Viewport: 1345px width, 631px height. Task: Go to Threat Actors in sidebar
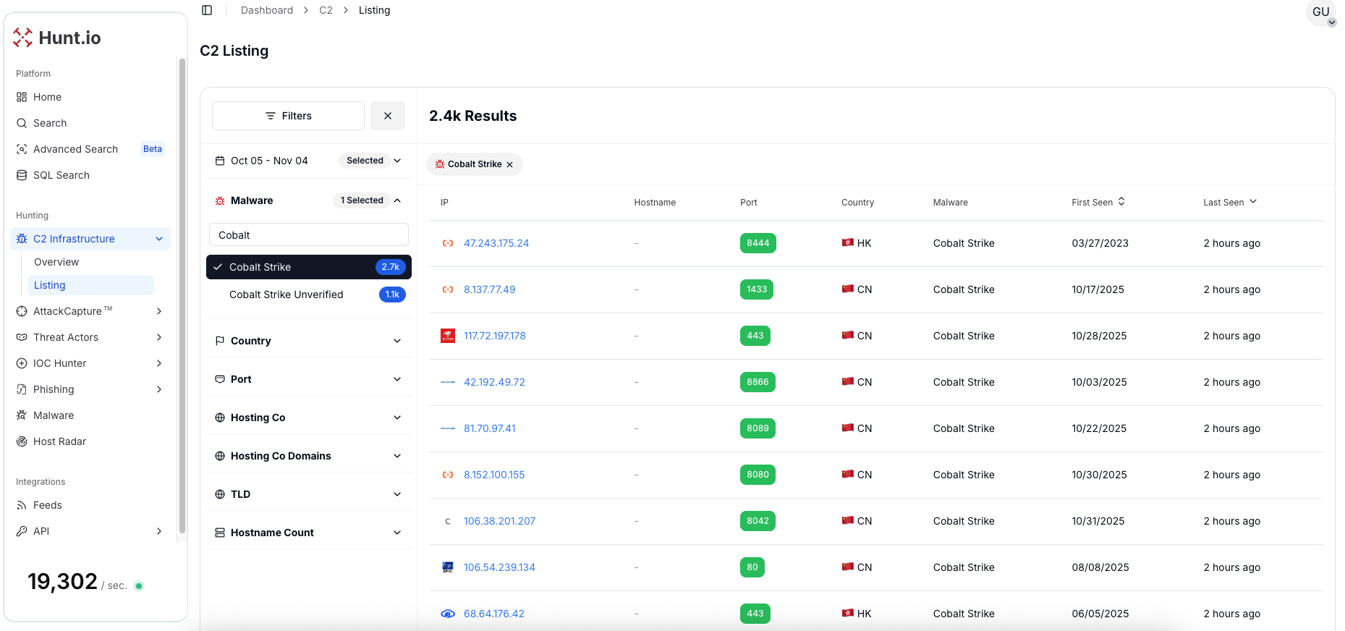tap(66, 337)
